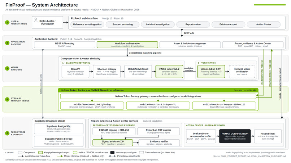The width and height of the screenshot is (291, 163).
Task: Click the MobileNetV3-Small box
Action: coord(138,71)
